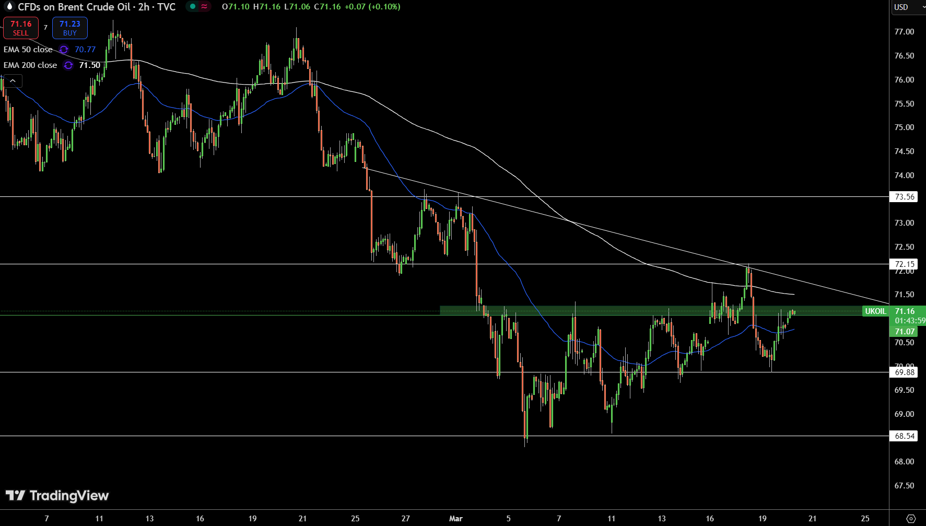This screenshot has height=526, width=926.
Task: Click the bar countdown timer 01:43:59
Action: (910, 321)
